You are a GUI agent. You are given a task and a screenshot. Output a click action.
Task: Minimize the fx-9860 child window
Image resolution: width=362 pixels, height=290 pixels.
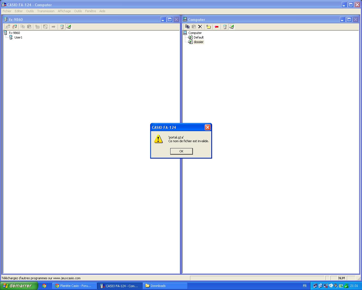pos(163,20)
